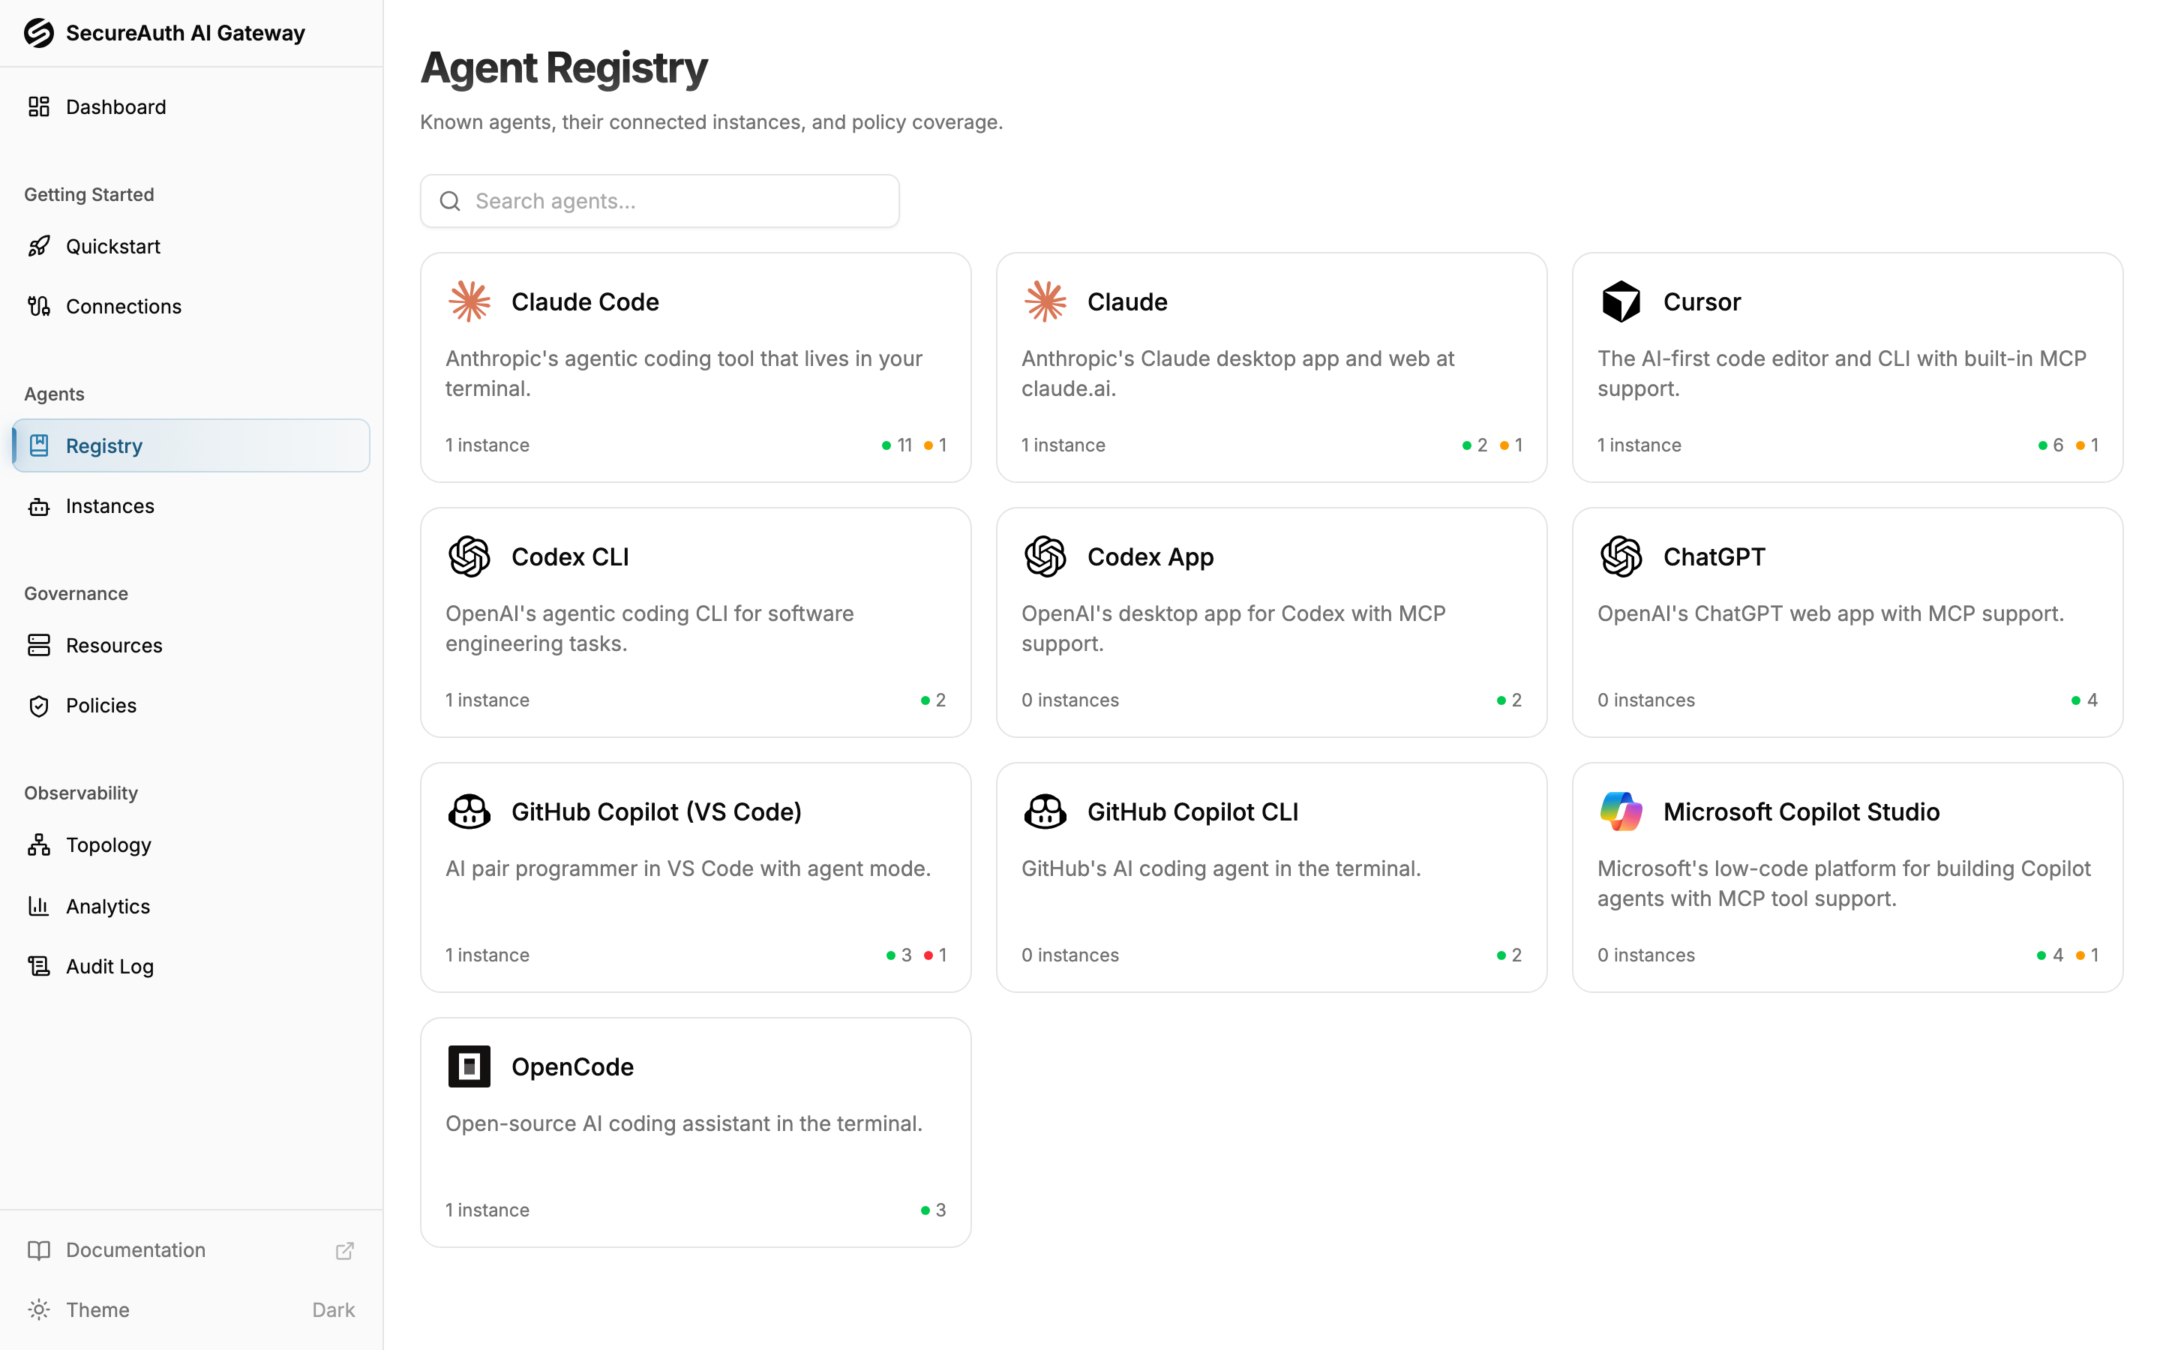The width and height of the screenshot is (2160, 1350).
Task: Click the Microsoft Copilot Studio logo
Action: (1621, 811)
